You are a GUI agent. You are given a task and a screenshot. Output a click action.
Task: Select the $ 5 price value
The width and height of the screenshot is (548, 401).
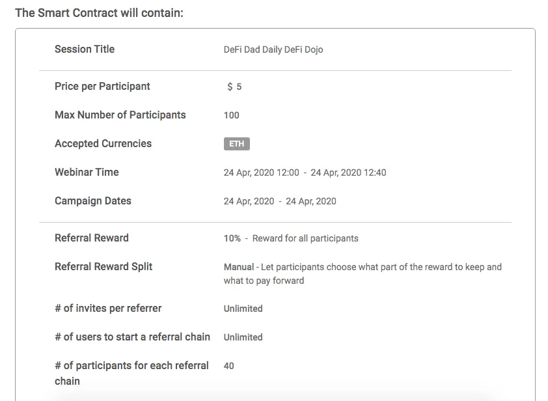click(234, 87)
